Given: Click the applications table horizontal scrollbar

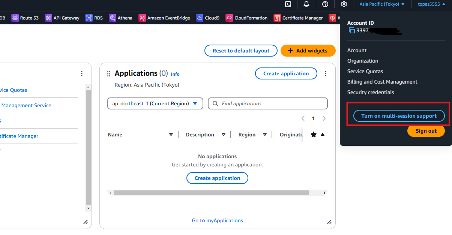Looking at the screenshot, I should pyautogui.click(x=211, y=193).
